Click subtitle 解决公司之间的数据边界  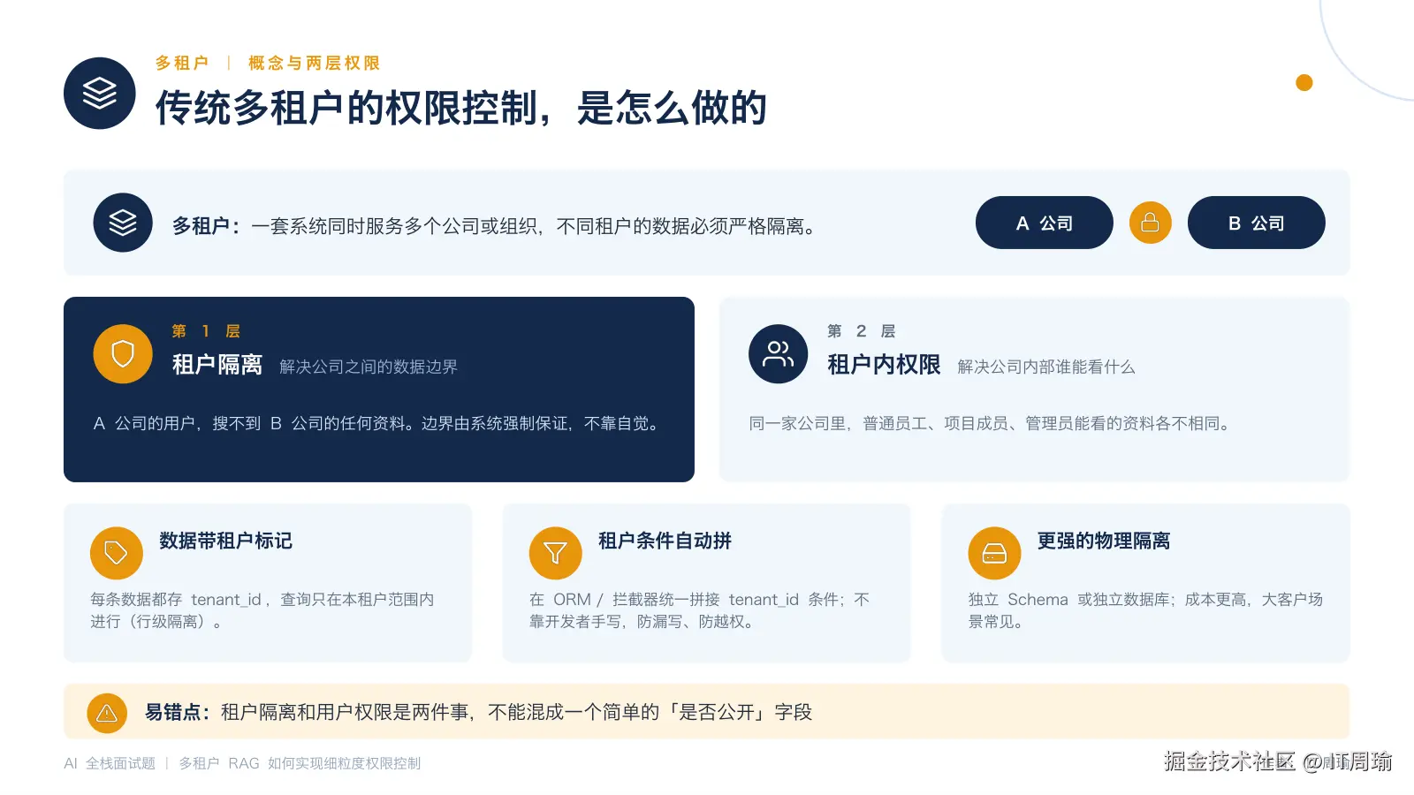pyautogui.click(x=369, y=367)
